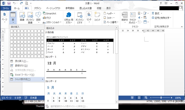Switch to the 校閲 Review tab
Viewport: 185px width, 110px height.
(99, 8)
